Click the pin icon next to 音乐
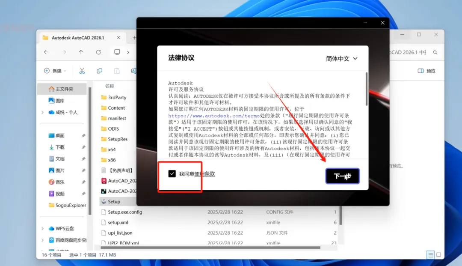This screenshot has height=266, width=462. [83, 182]
